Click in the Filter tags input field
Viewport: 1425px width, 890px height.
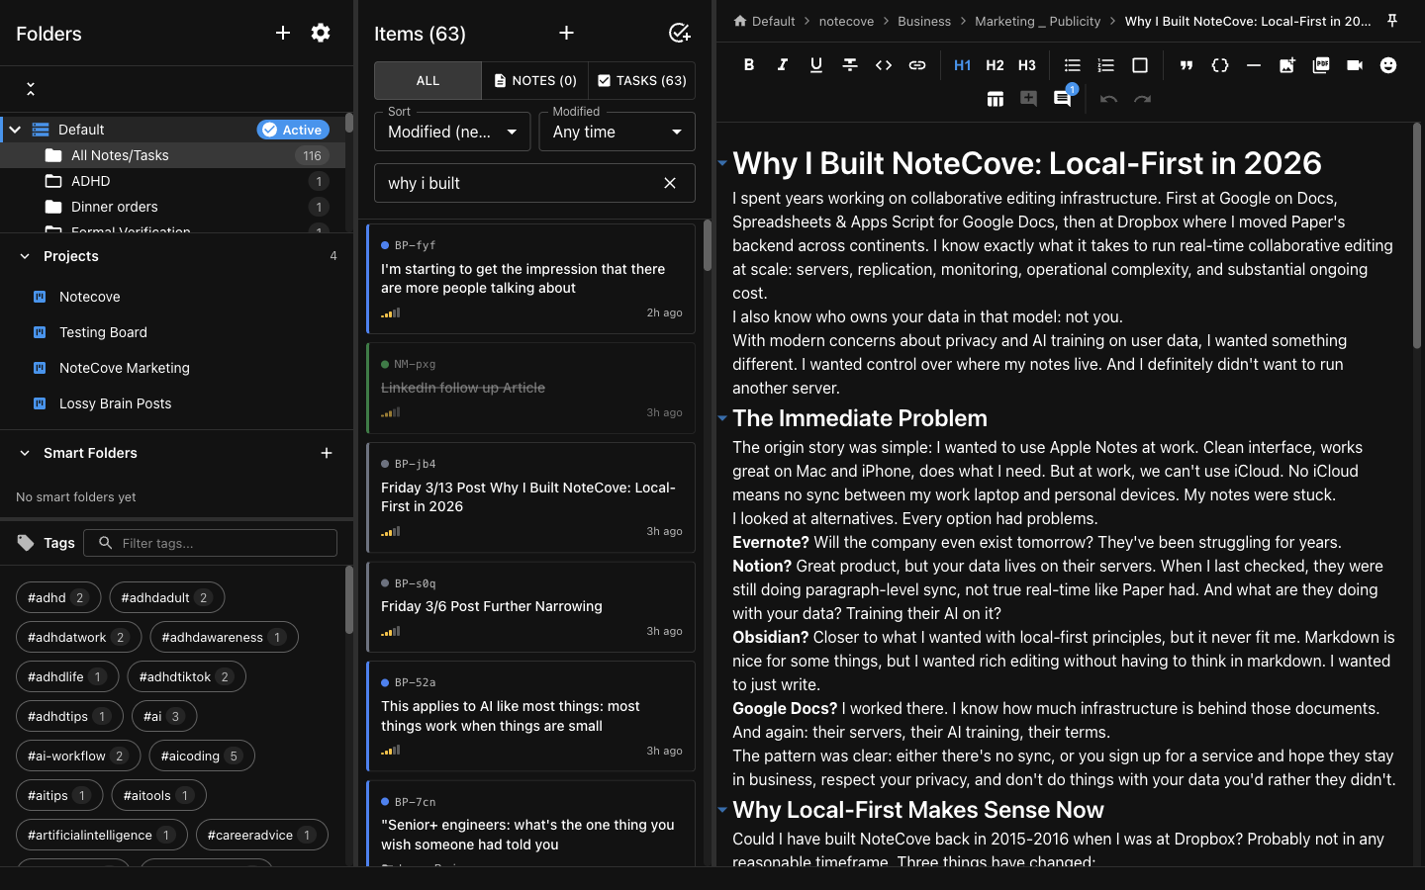tap(211, 543)
